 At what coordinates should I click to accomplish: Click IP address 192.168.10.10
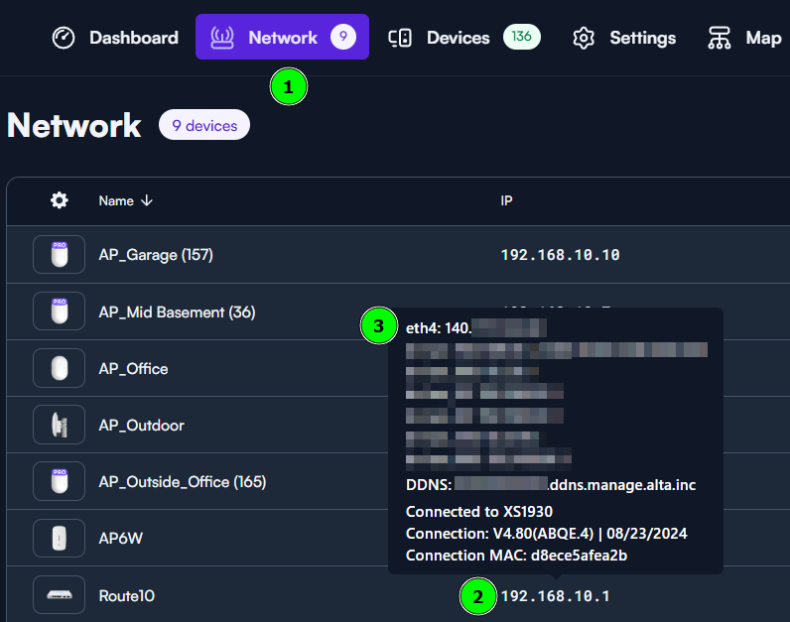pyautogui.click(x=561, y=255)
